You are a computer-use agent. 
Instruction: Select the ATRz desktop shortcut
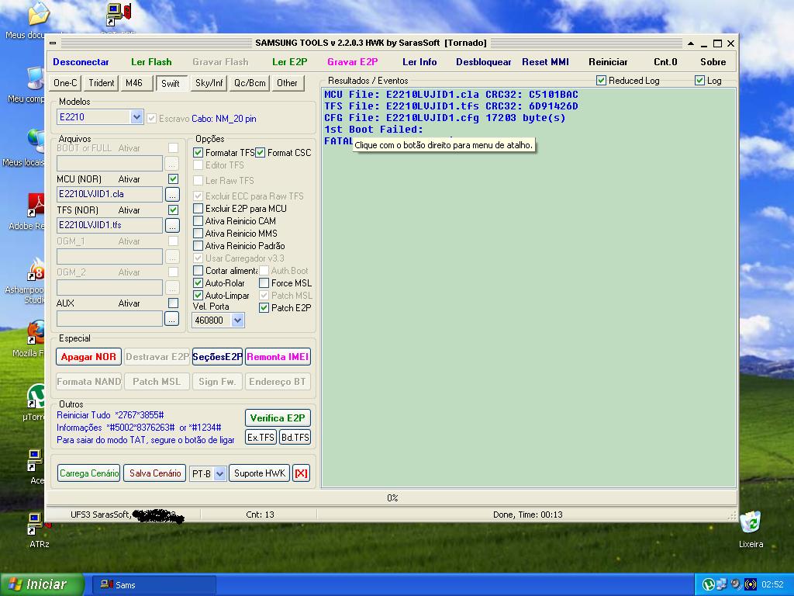click(38, 530)
